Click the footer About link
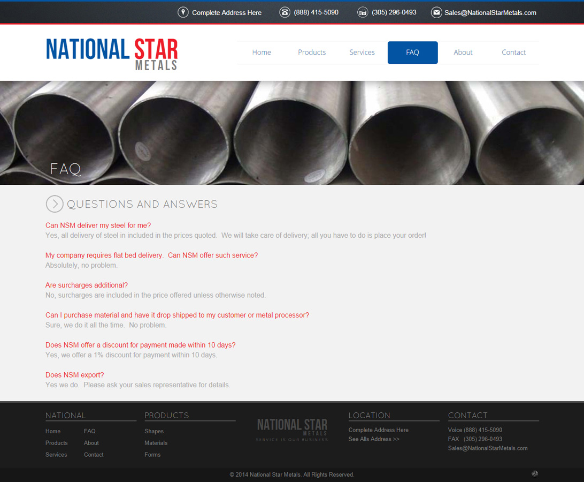584x482 pixels. click(x=91, y=443)
